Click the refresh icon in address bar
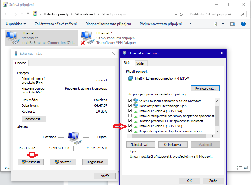251x185 pixels. pyautogui.click(x=181, y=14)
